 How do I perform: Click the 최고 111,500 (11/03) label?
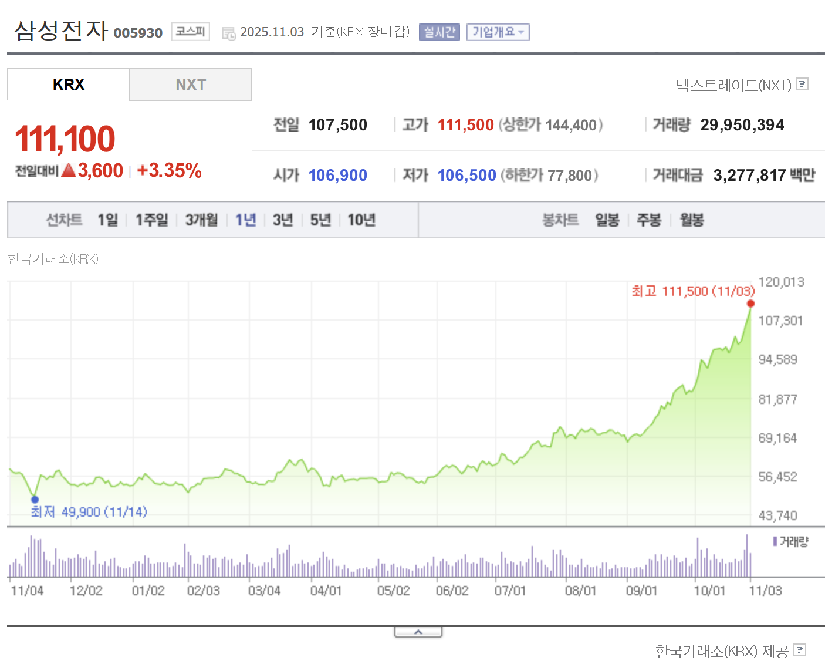tap(693, 291)
